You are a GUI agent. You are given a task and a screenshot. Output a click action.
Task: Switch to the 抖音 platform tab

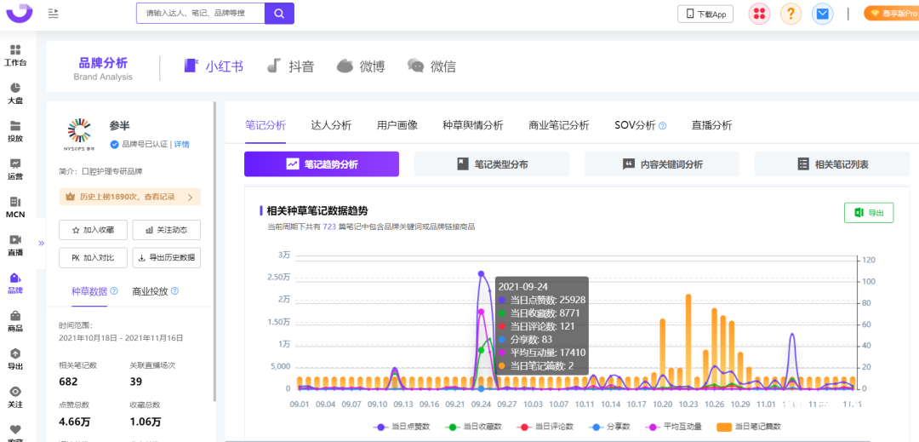click(x=290, y=66)
